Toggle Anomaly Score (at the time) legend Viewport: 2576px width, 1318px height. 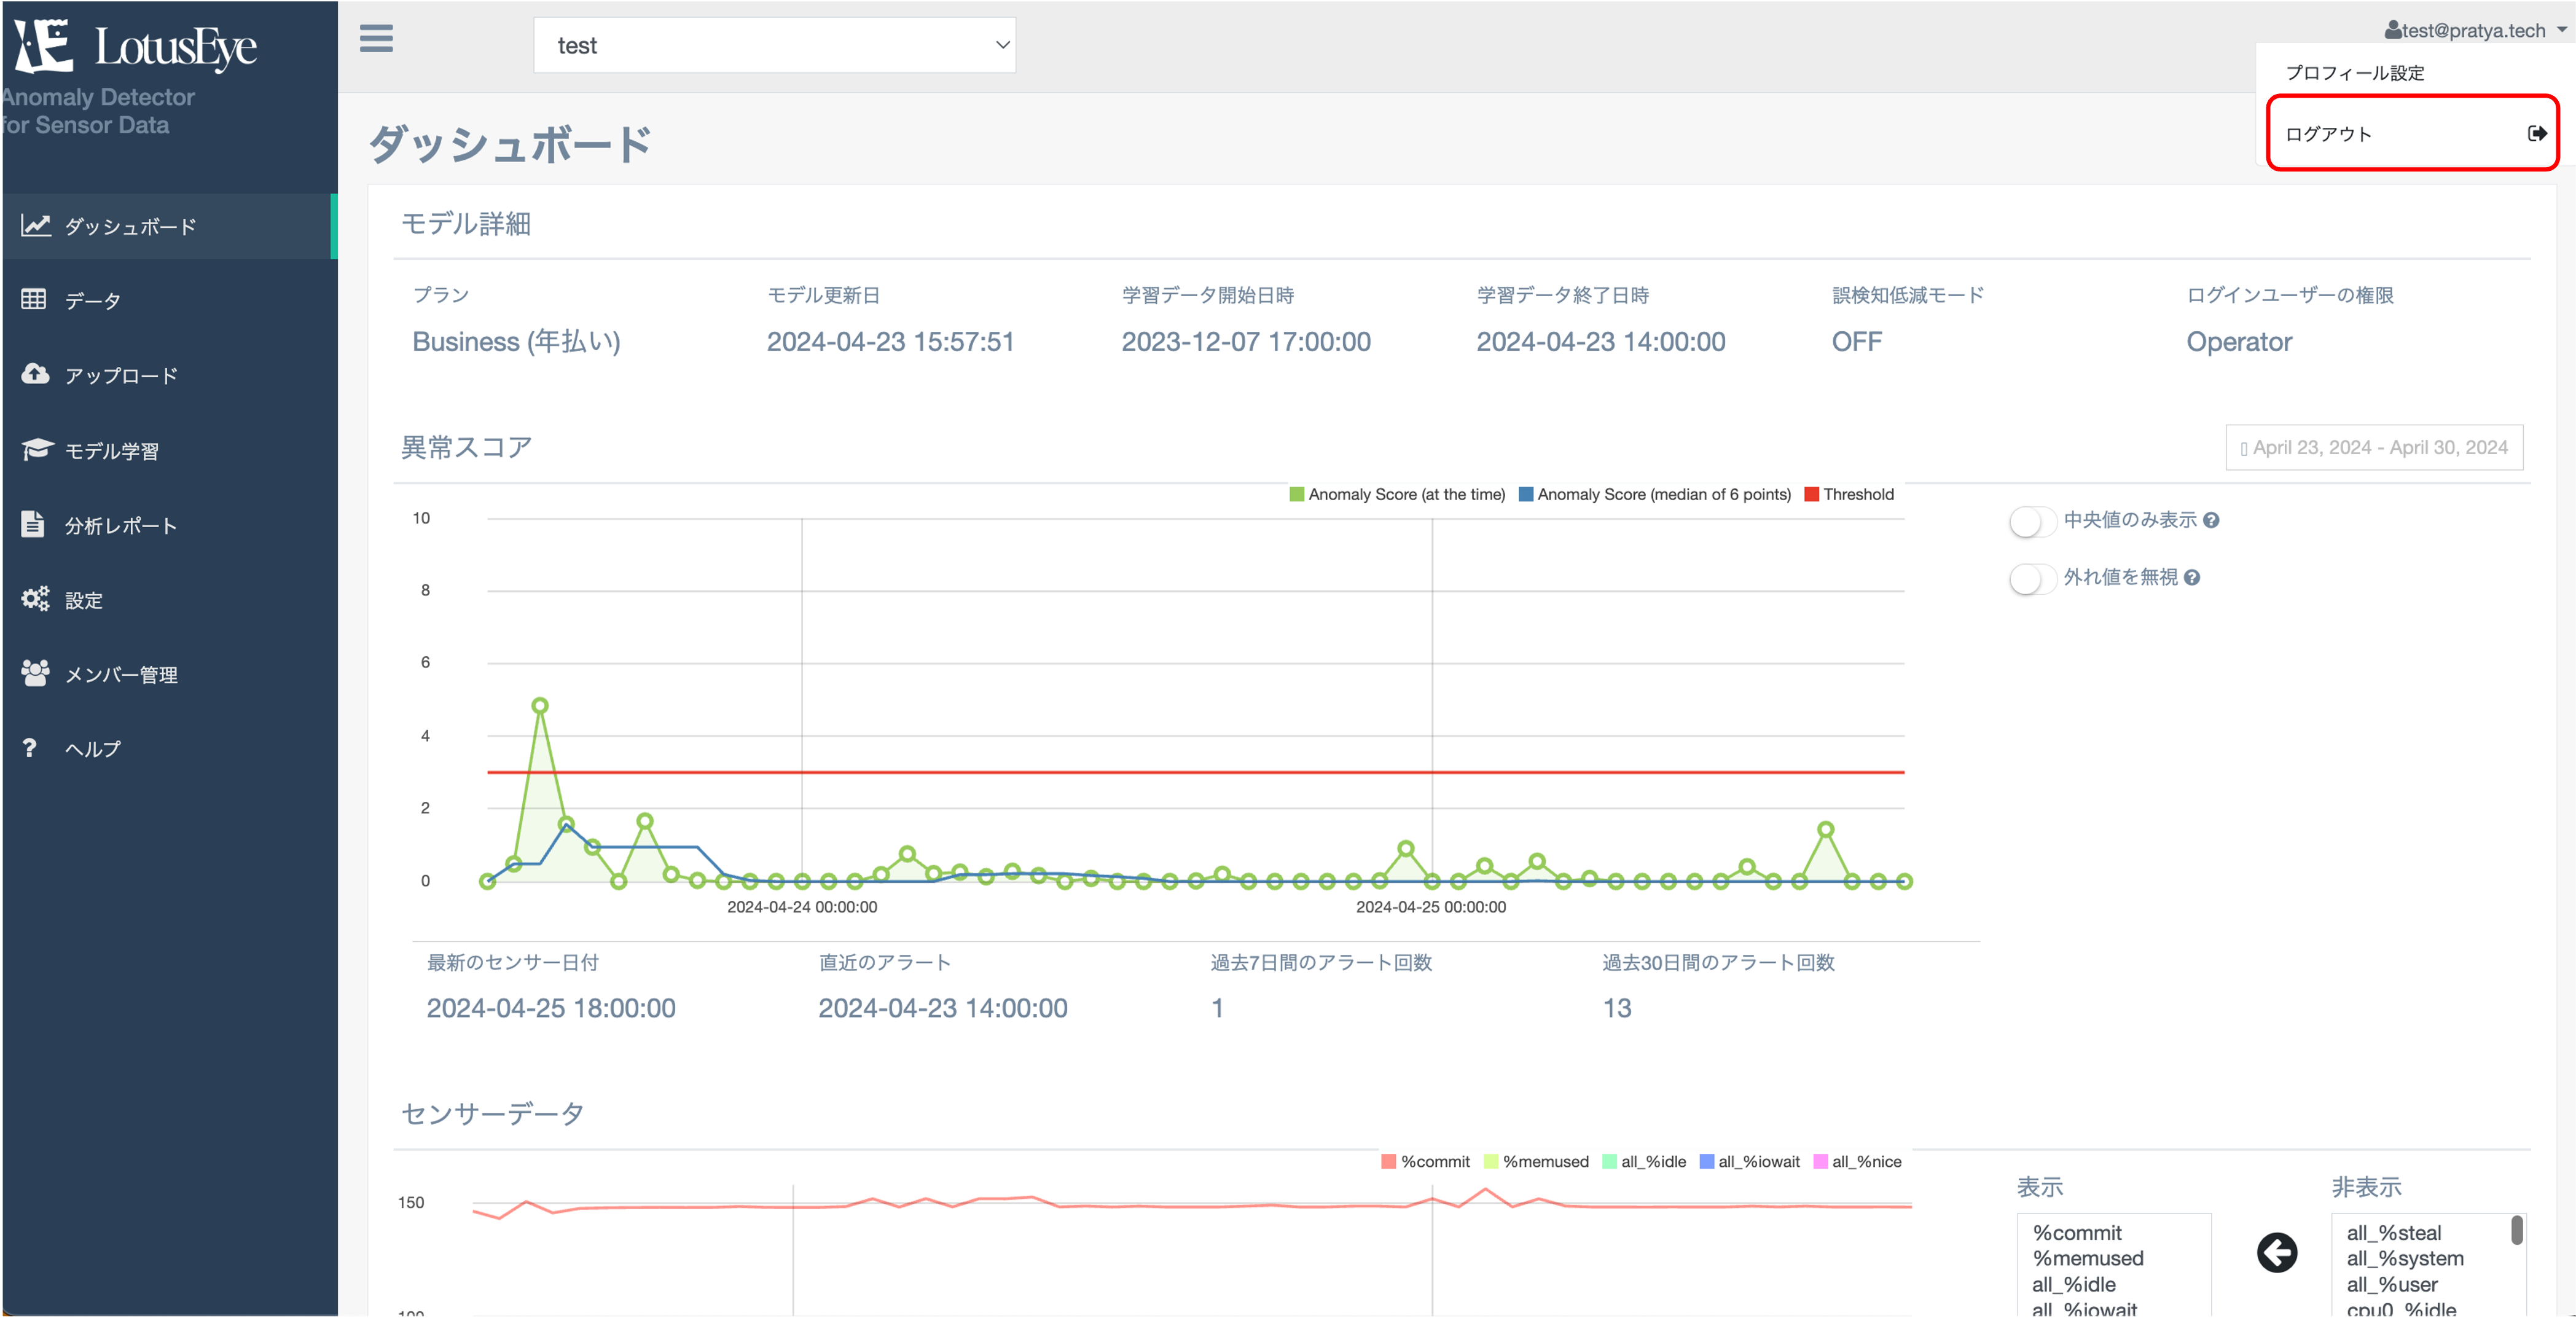coord(1397,494)
